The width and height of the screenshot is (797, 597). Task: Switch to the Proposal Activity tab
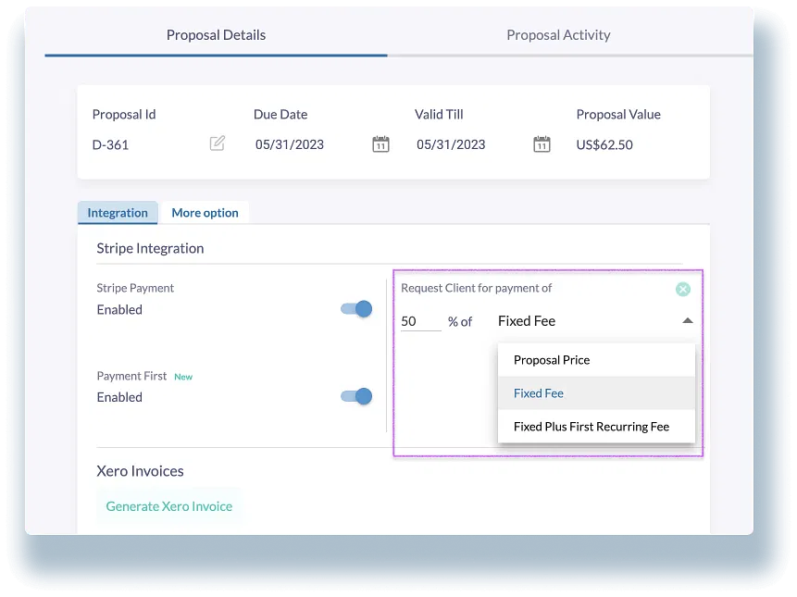click(558, 35)
